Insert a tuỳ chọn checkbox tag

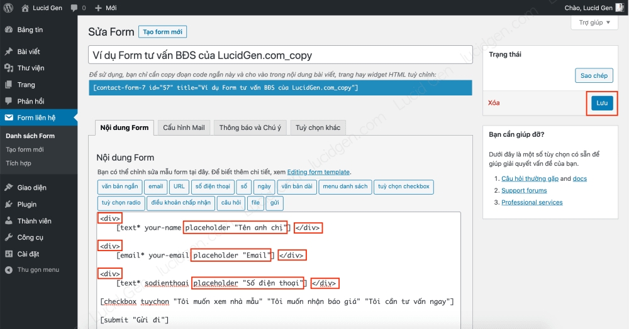click(x=403, y=186)
